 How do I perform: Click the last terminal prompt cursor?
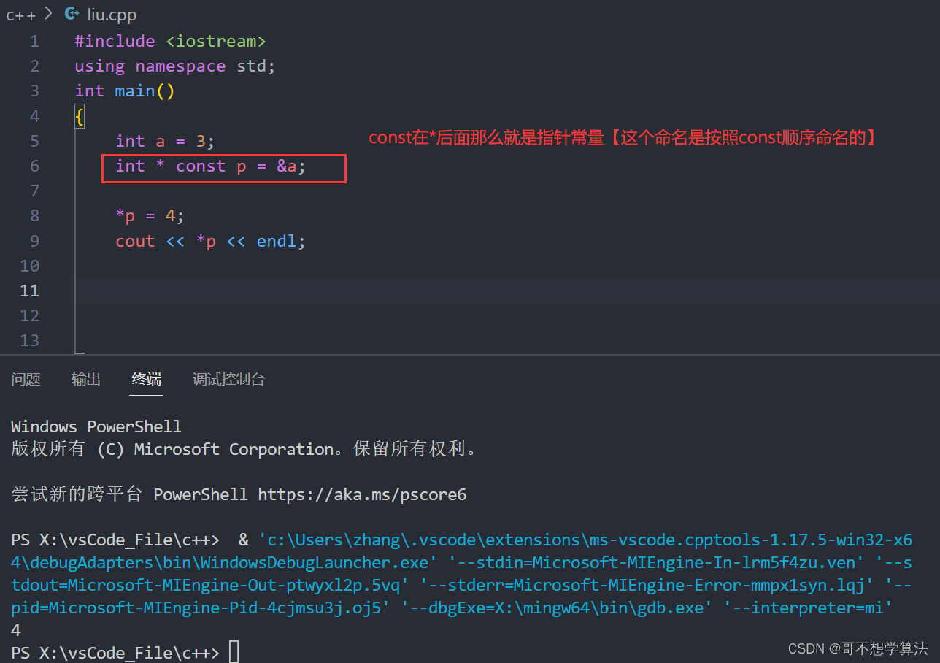234,652
